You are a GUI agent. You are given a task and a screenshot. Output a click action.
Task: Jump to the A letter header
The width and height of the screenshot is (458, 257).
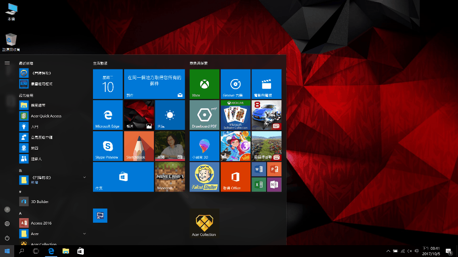(20, 214)
